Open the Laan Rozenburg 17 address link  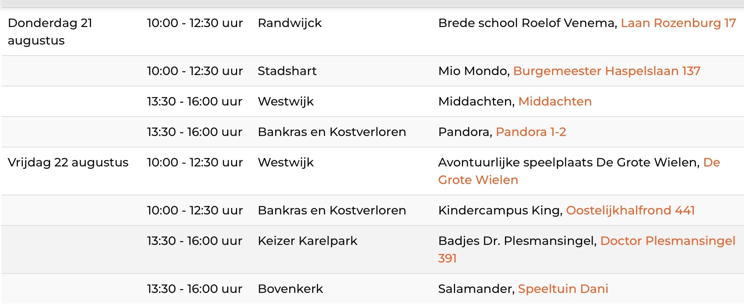click(678, 23)
